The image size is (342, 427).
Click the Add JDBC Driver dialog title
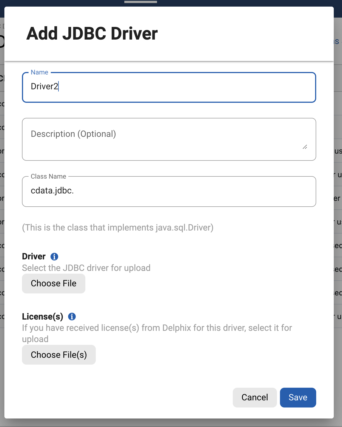(92, 34)
